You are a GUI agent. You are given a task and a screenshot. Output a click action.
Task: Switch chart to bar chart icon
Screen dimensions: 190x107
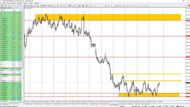point(55,6)
